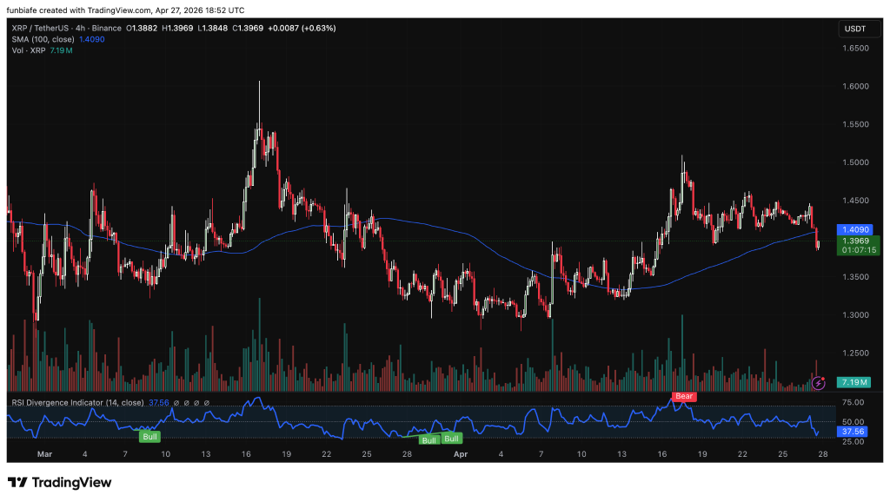Click the blue SMA value 1.4090 in legend
The image size is (890, 502).
pyautogui.click(x=91, y=40)
